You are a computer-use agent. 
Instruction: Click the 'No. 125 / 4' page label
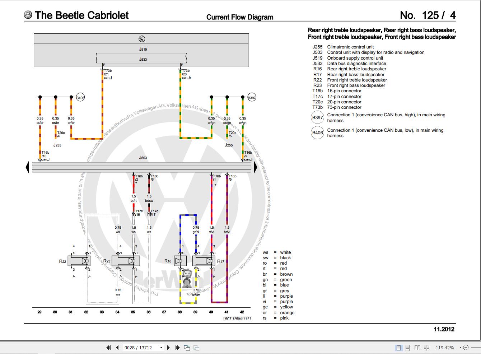coord(428,15)
